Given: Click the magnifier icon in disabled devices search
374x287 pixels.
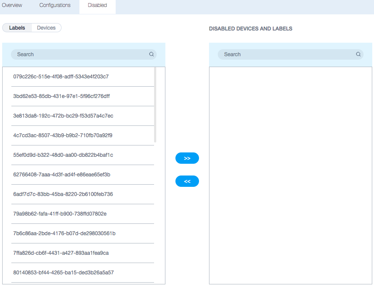Looking at the screenshot, I should point(358,54).
